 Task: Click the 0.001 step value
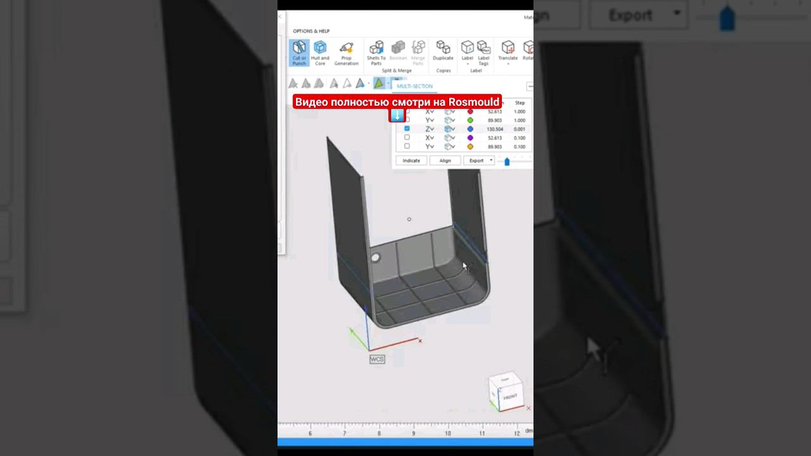click(520, 129)
